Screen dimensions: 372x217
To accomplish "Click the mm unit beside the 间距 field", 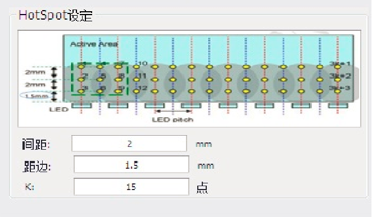I will click(x=204, y=144).
